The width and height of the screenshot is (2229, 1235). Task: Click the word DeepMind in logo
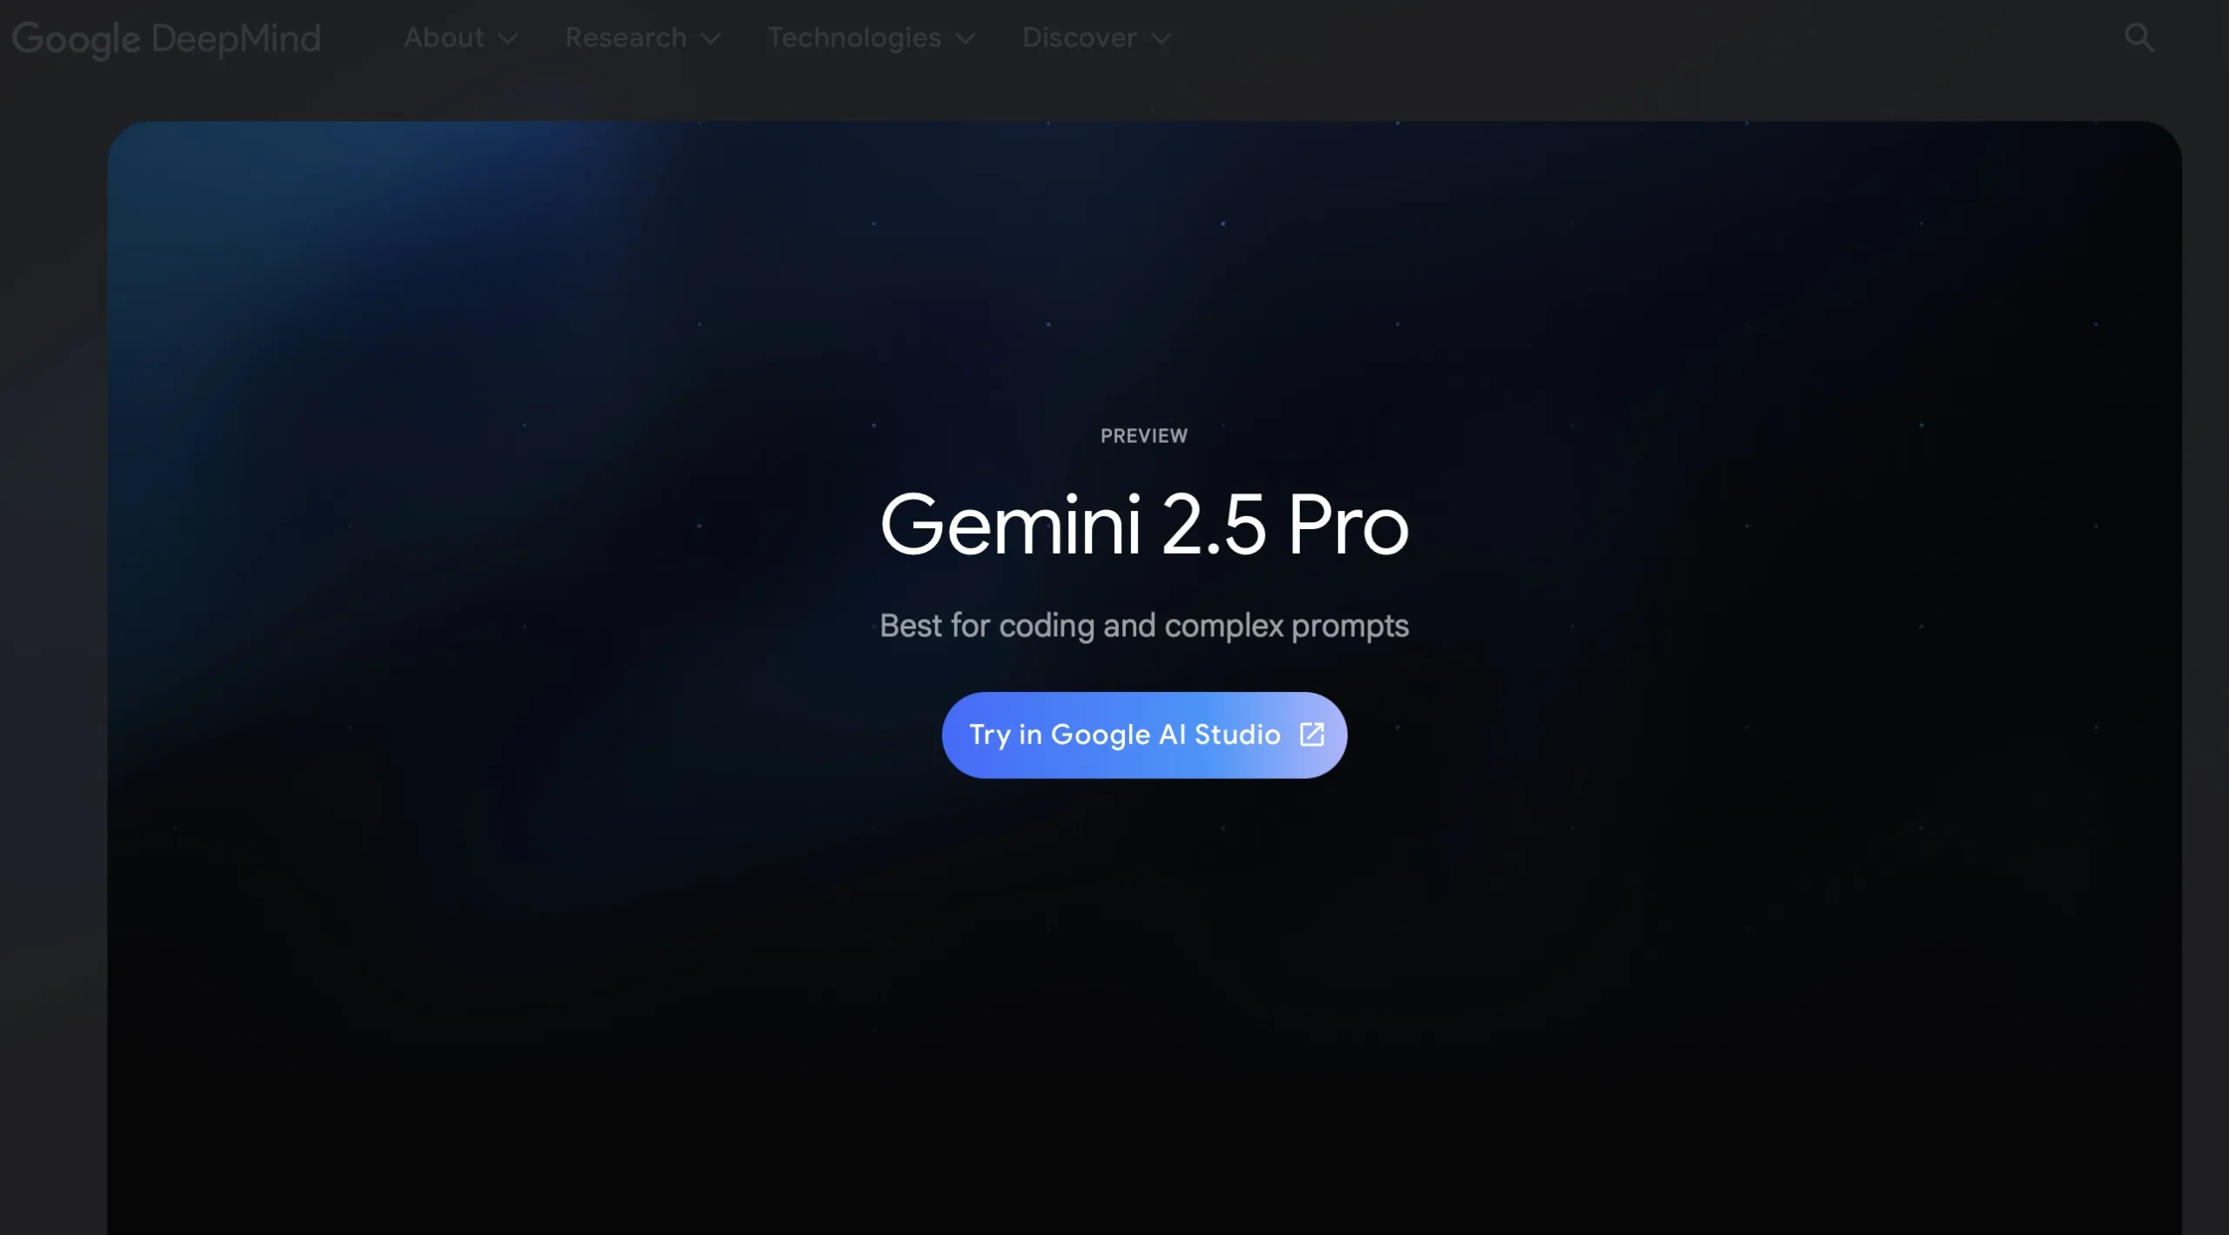[236, 39]
